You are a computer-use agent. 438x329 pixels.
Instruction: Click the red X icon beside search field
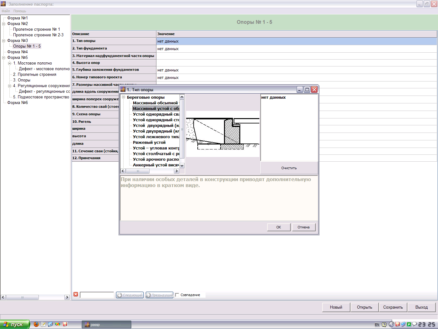tap(76, 294)
